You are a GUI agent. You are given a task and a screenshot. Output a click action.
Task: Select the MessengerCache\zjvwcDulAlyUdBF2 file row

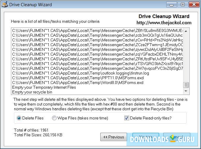[x=97, y=50]
